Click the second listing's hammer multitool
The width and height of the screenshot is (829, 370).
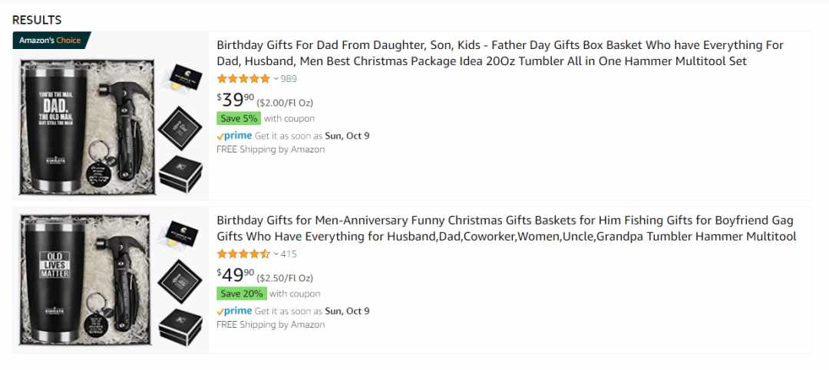[123, 283]
